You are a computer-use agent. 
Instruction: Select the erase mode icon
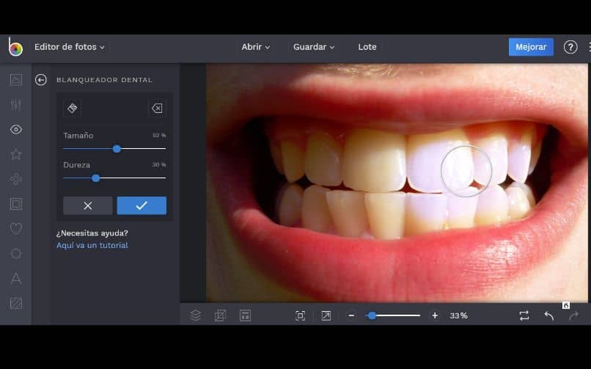[157, 108]
